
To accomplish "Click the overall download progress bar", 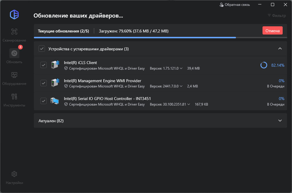I will tap(160, 37).
